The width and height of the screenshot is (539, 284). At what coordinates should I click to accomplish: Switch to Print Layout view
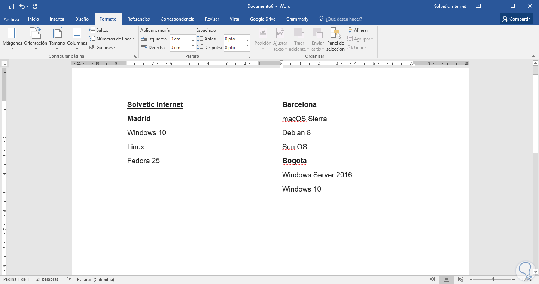pos(446,280)
